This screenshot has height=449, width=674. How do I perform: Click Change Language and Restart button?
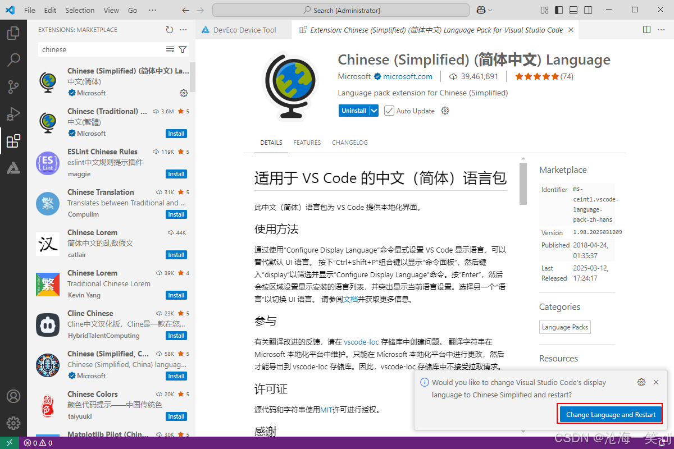(x=611, y=415)
